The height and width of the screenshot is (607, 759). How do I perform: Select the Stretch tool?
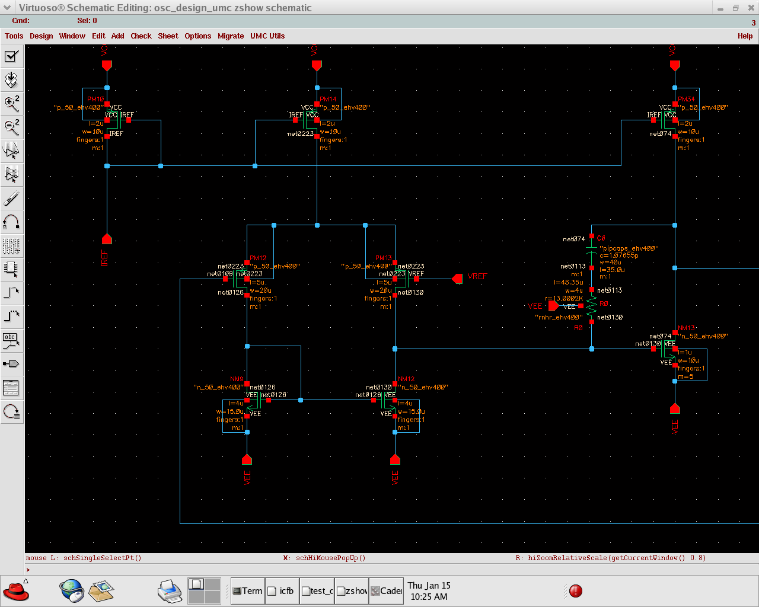[12, 151]
